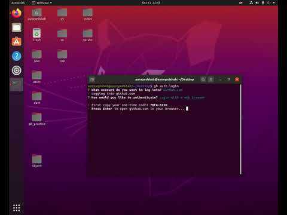Screen dimensions: 287x215
Task: Open the Trash icon on desktop
Action: pos(37,35)
